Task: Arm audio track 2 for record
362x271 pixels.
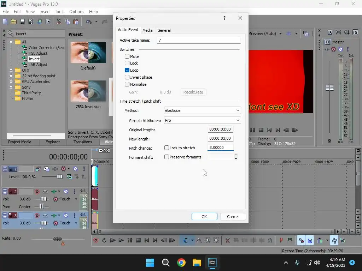Action: [x=37, y=192]
